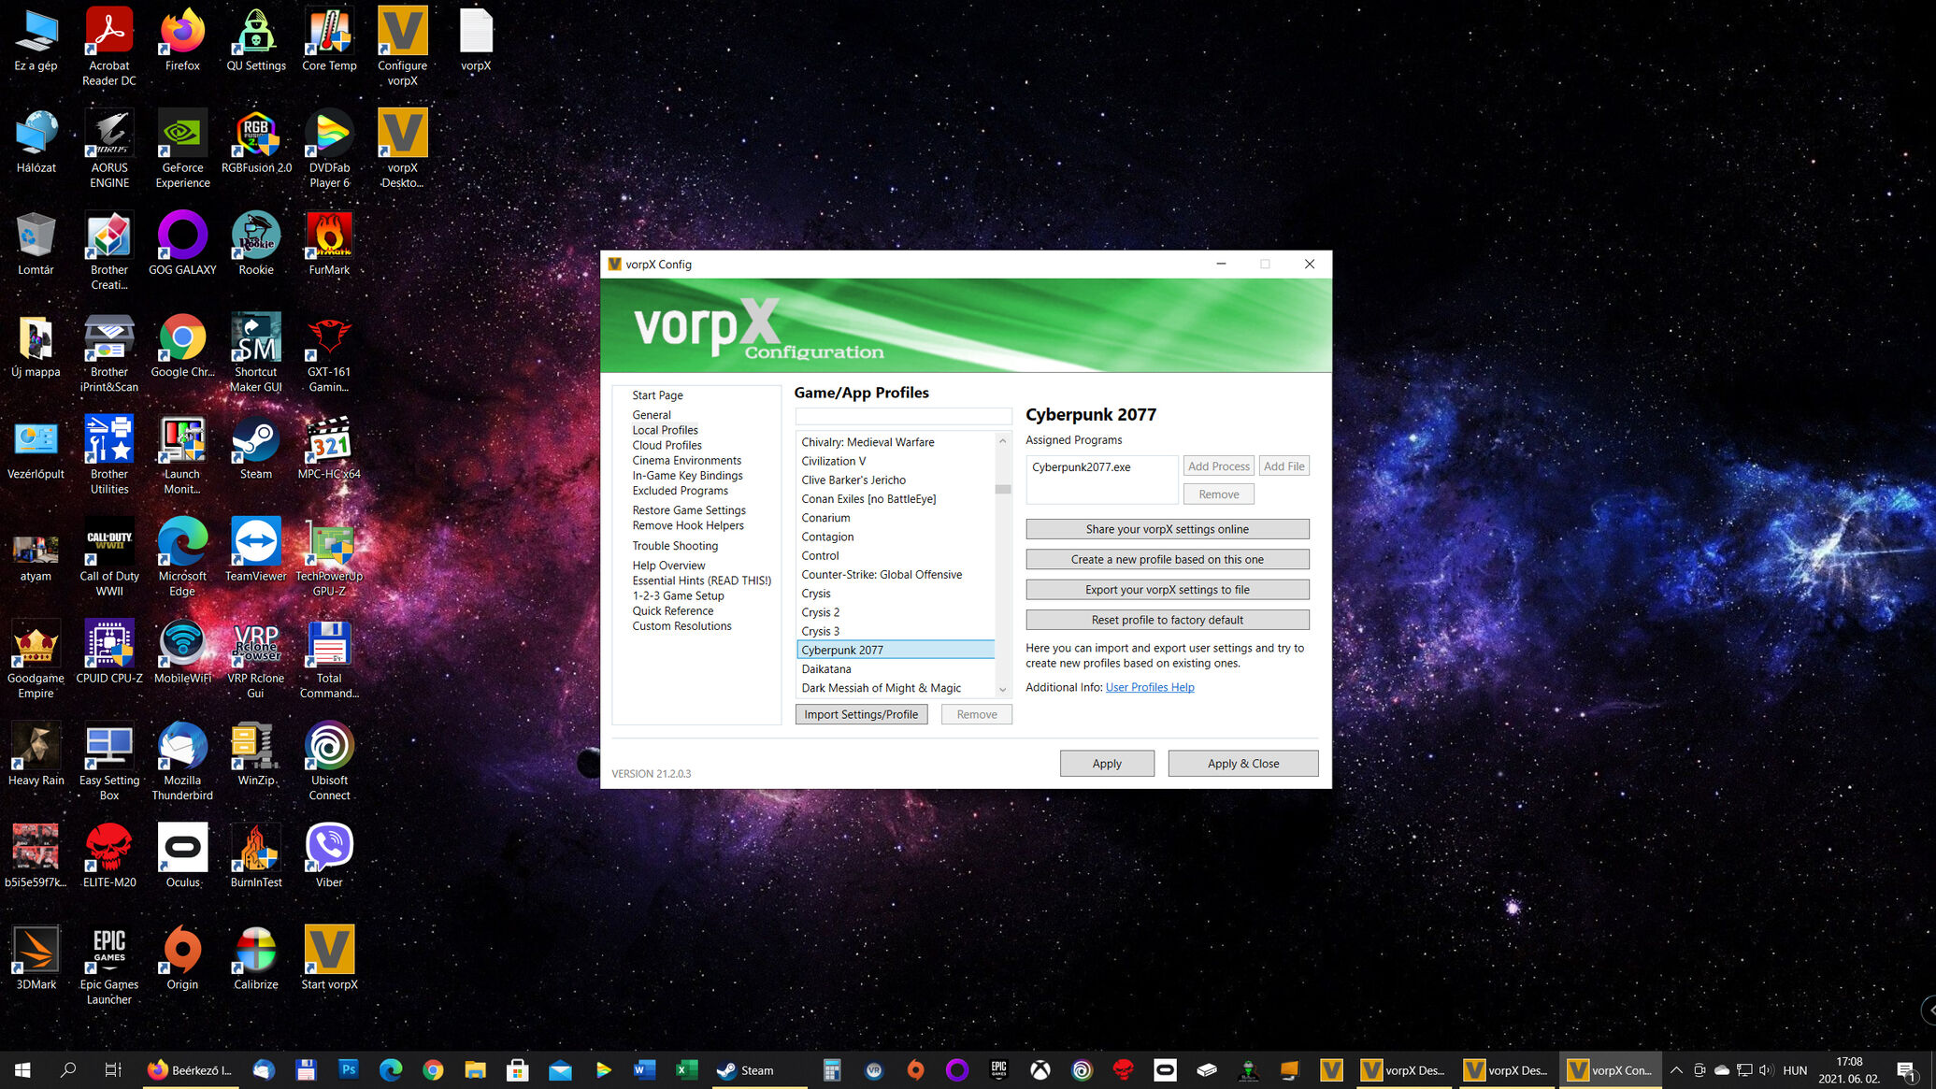Open the Oculus desktop icon
Image resolution: width=1936 pixels, height=1089 pixels.
point(182,855)
